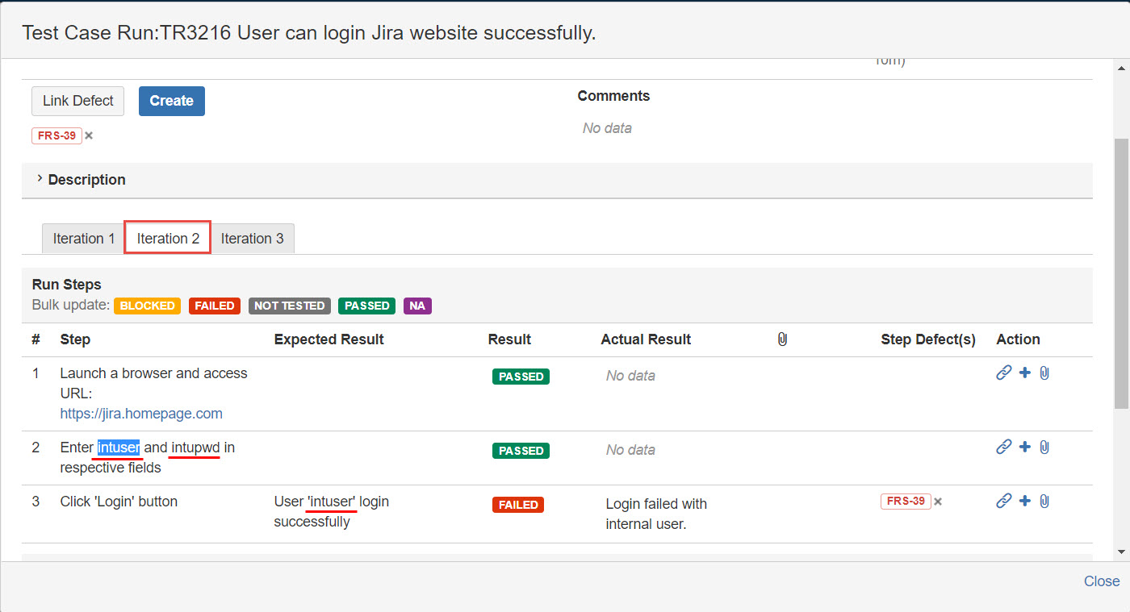Click the blue Create button

(171, 101)
